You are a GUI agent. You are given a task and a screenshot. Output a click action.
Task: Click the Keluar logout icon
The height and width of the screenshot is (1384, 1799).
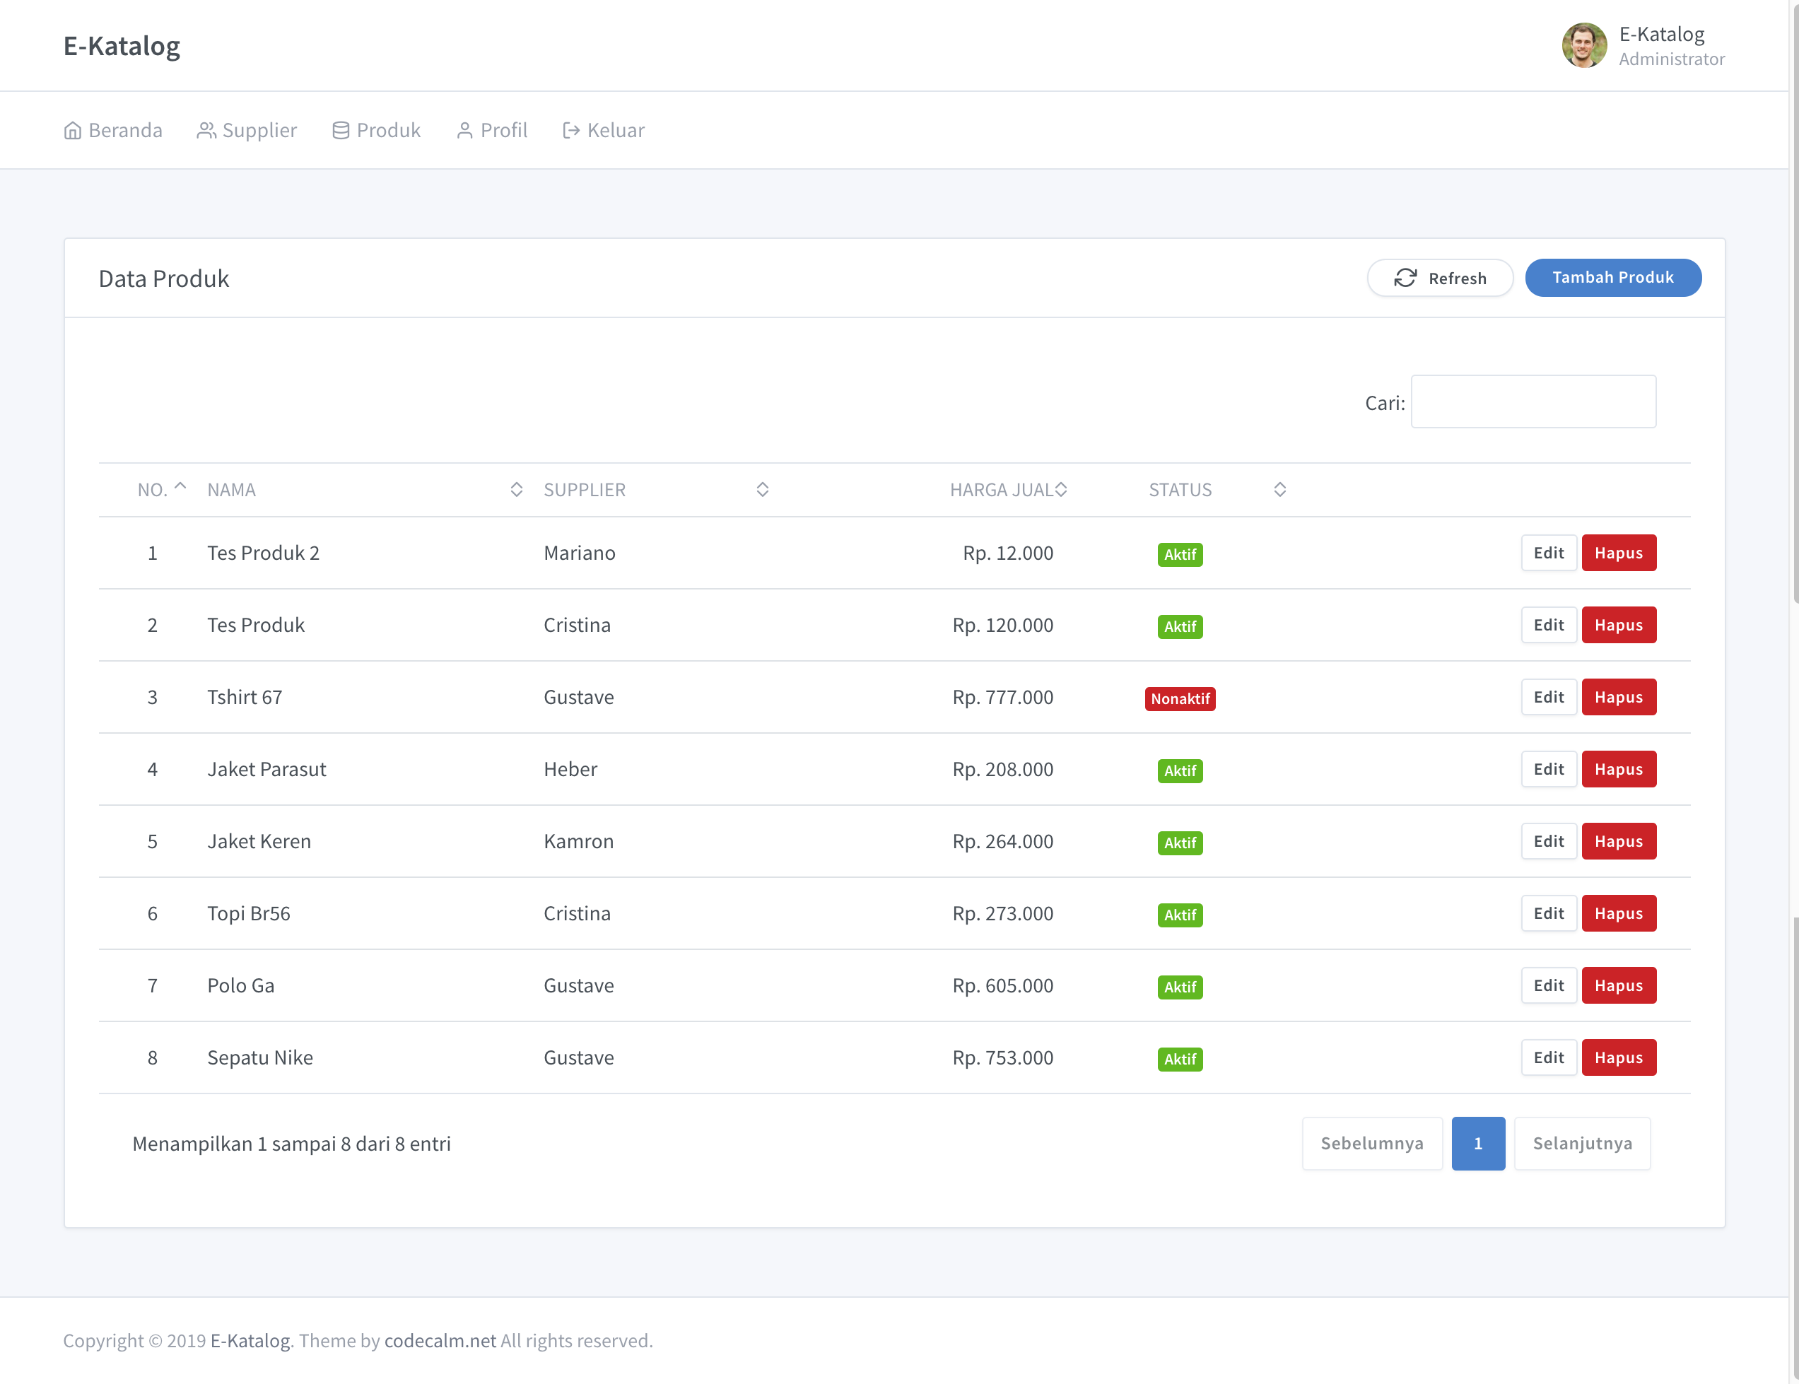(x=571, y=130)
